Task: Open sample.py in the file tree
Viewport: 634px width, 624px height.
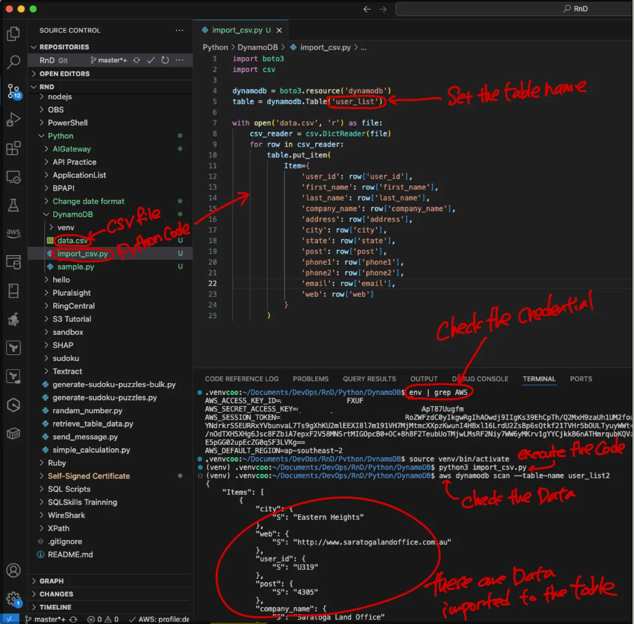Action: point(76,267)
